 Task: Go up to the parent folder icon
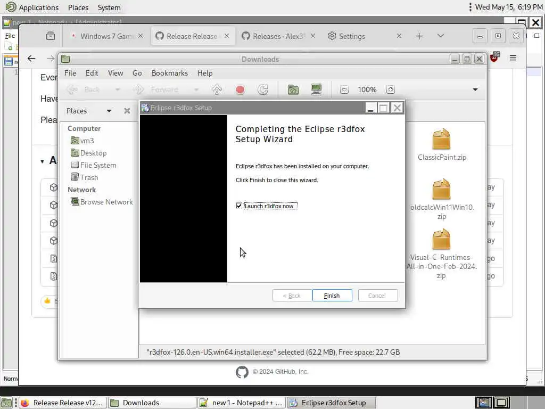coord(217,89)
